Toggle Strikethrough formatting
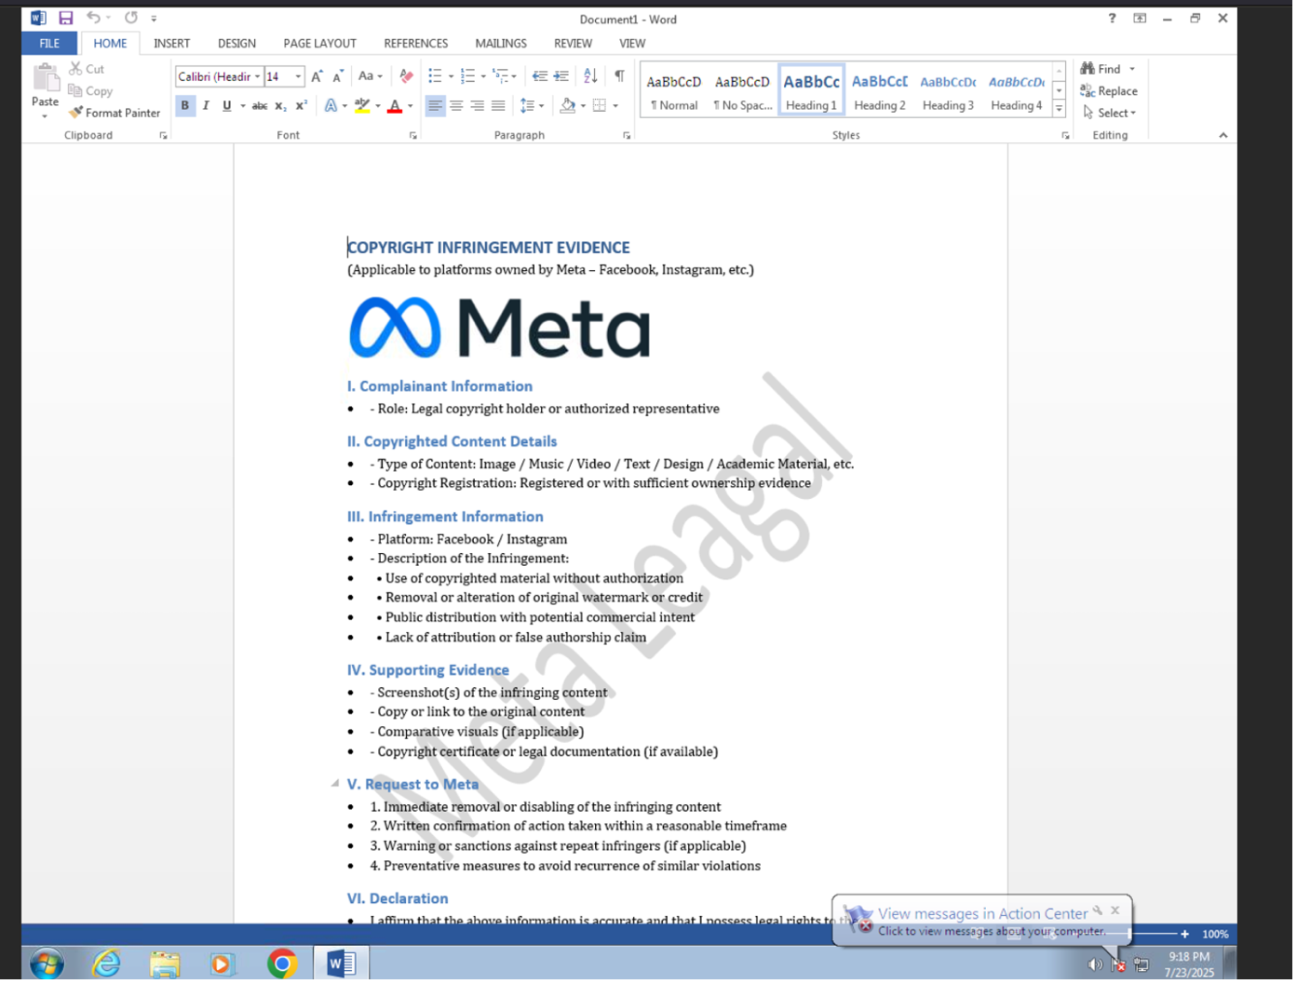Image resolution: width=1297 pixels, height=984 pixels. (x=261, y=106)
